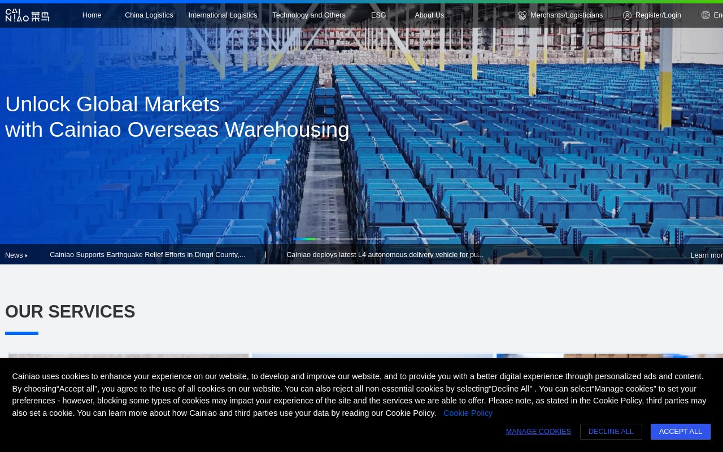Viewport: 723px width, 452px height.
Task: Open the China Logistics menu
Action: [x=149, y=15]
